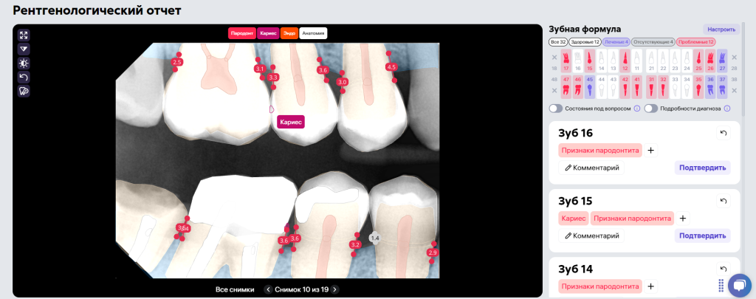Go to the previous snapshot
Viewport: 756px width, 299px height.
point(269,289)
